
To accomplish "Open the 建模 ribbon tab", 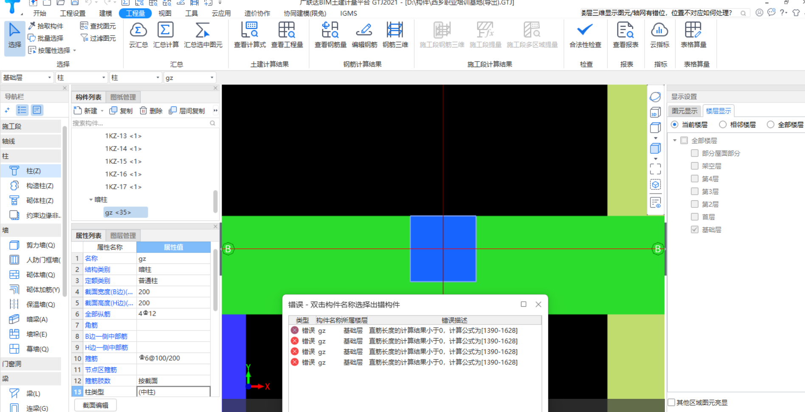I will (105, 13).
